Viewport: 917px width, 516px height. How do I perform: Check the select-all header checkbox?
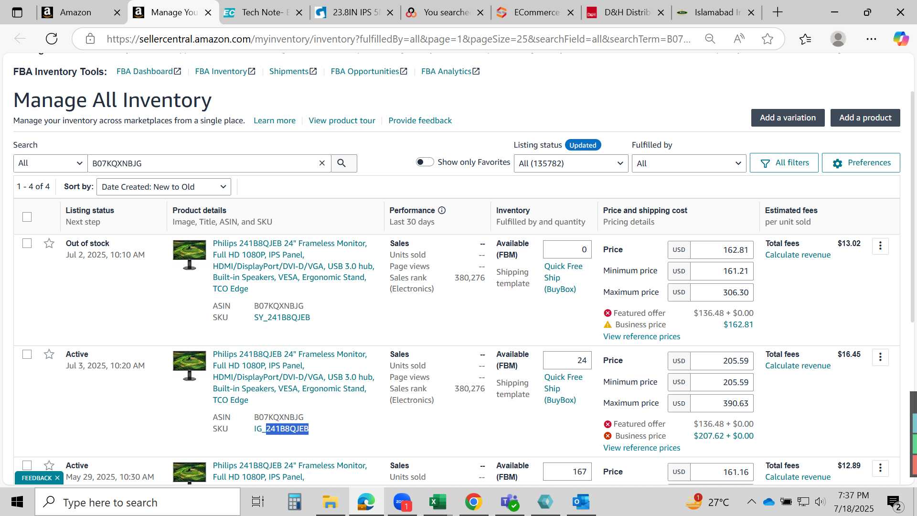click(x=27, y=217)
